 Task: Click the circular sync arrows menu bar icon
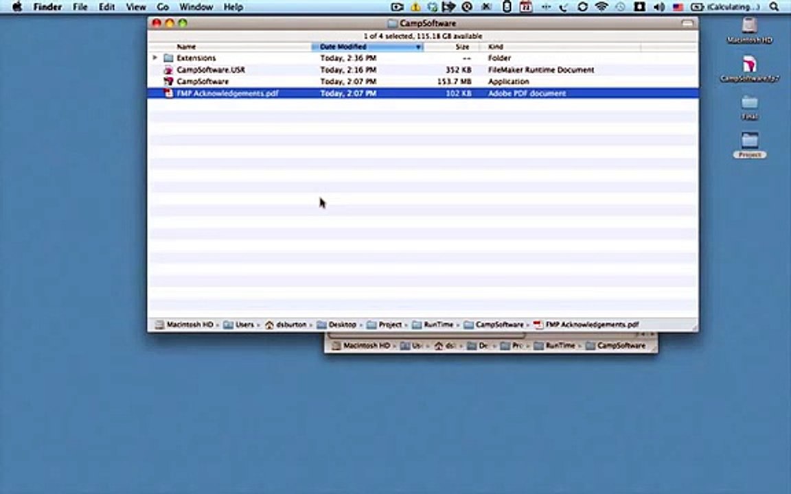[x=582, y=7]
